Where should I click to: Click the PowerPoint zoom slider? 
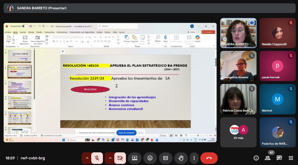pyautogui.click(x=198, y=136)
